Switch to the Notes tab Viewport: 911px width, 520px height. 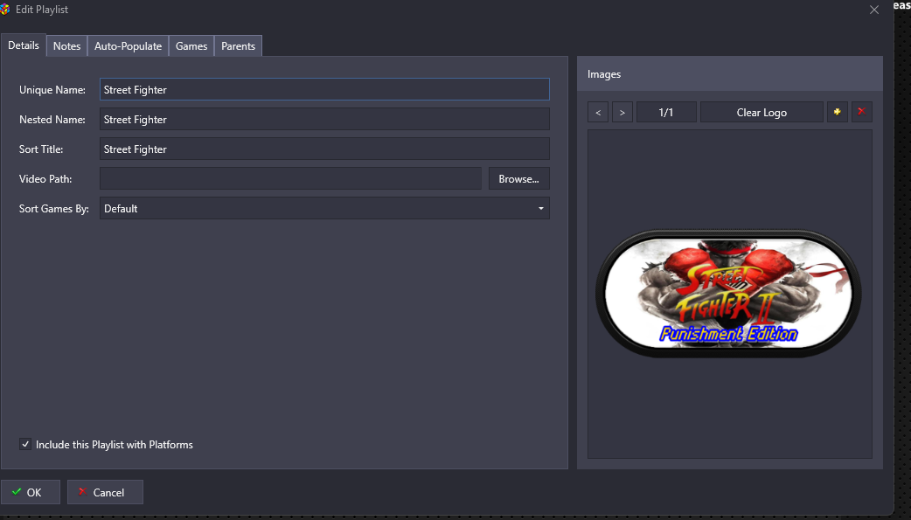[66, 46]
